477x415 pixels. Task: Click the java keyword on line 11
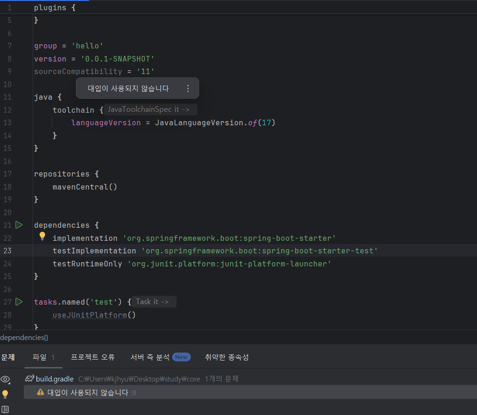click(43, 97)
